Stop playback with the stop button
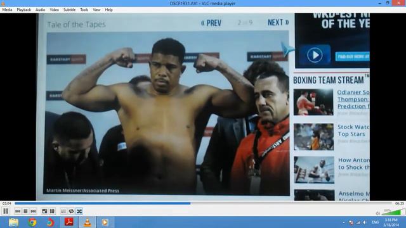 25,211
